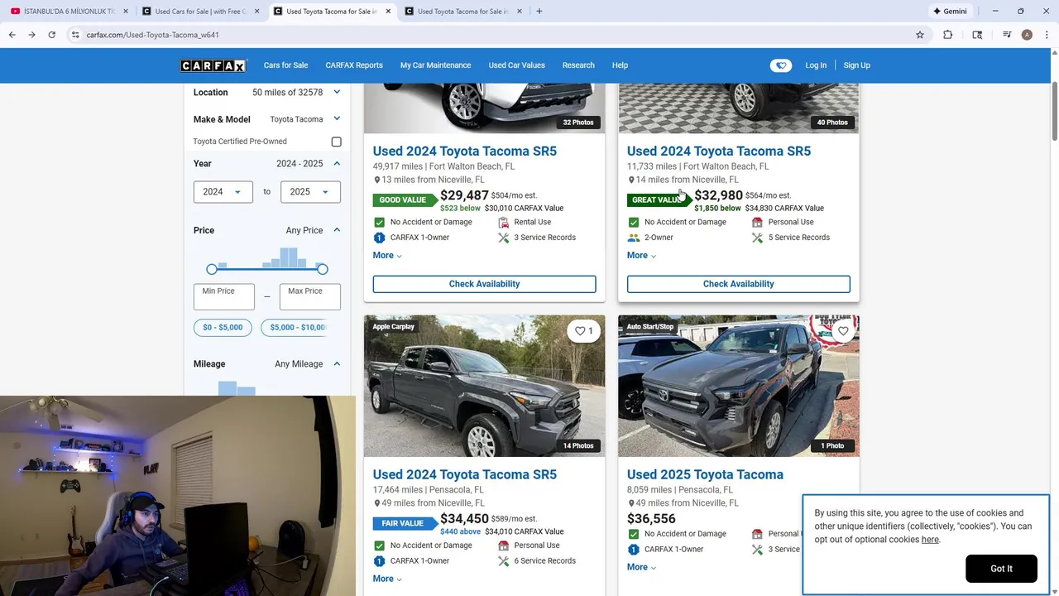Click Rental Use icon
This screenshot has width=1059, height=596.
click(x=503, y=222)
